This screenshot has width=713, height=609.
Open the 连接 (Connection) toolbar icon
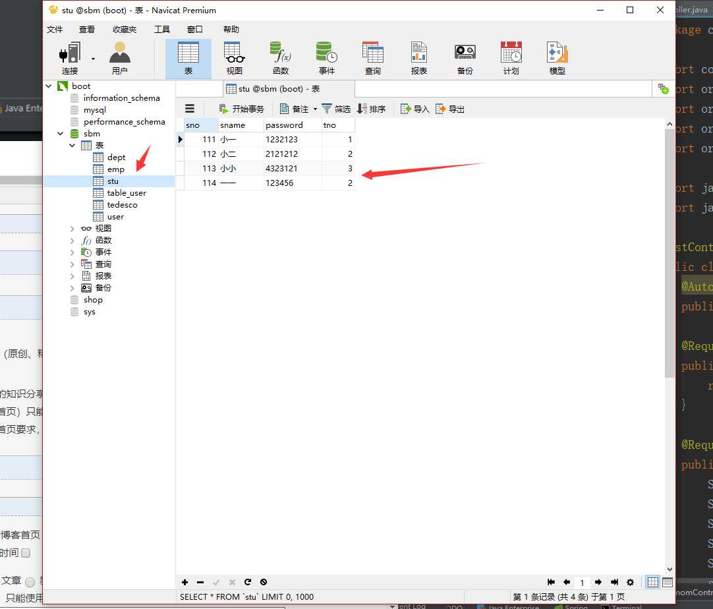70,58
